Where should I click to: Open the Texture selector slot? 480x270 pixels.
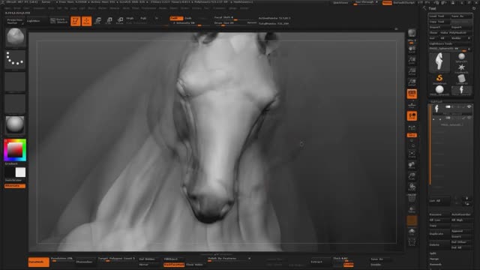(x=15, y=103)
